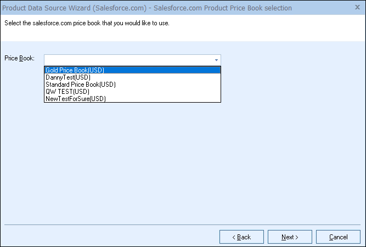Select Gold Price Book(USD) from the list
Viewport: 366px width, 247px height.
132,70
